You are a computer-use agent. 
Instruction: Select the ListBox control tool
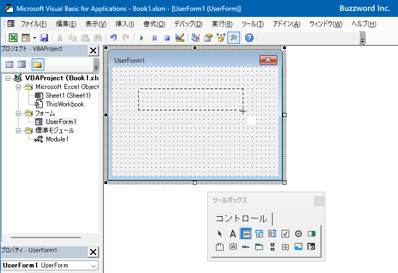point(272,234)
